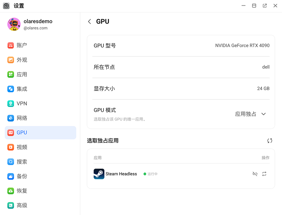
Task: Click the 显存大小 label
Action: click(104, 89)
